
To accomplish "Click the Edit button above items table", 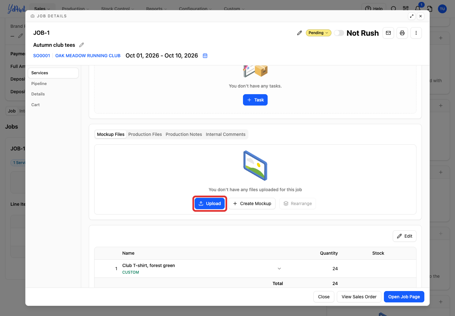I will [404, 236].
